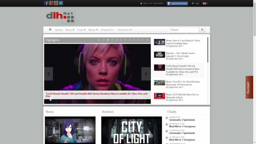The image size is (256, 144).
Task: Open the News dropdown menu
Action: [69, 30]
